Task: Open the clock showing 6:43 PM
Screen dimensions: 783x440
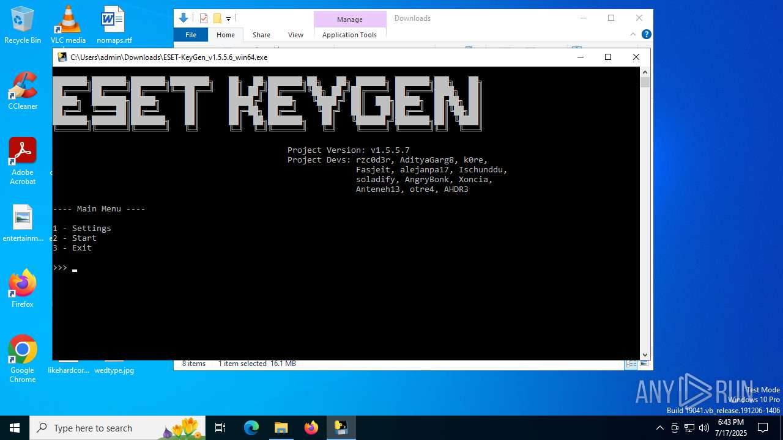Action: (731, 428)
